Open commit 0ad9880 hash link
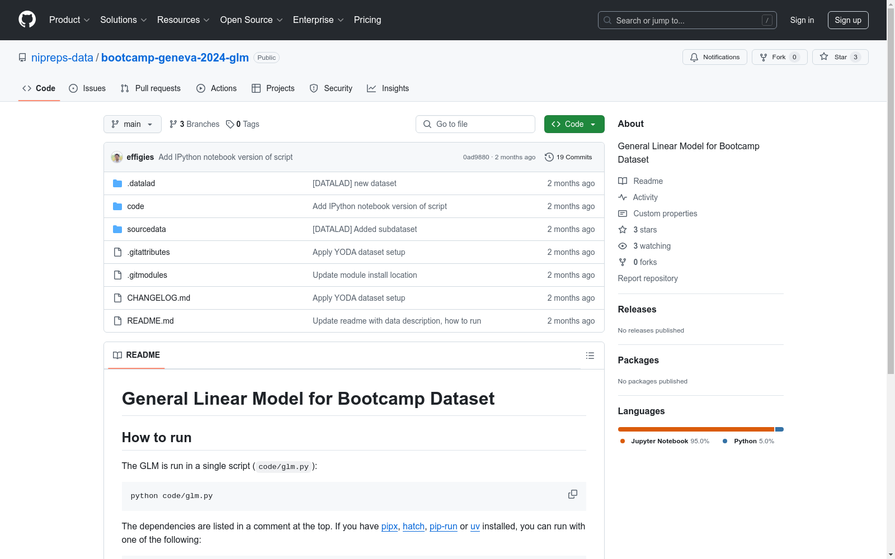895x559 pixels. (476, 157)
